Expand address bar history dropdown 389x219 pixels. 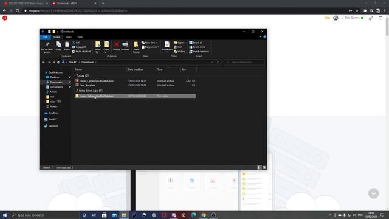point(212,62)
